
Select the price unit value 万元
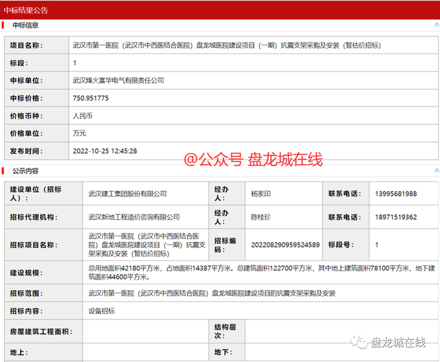[x=80, y=133]
